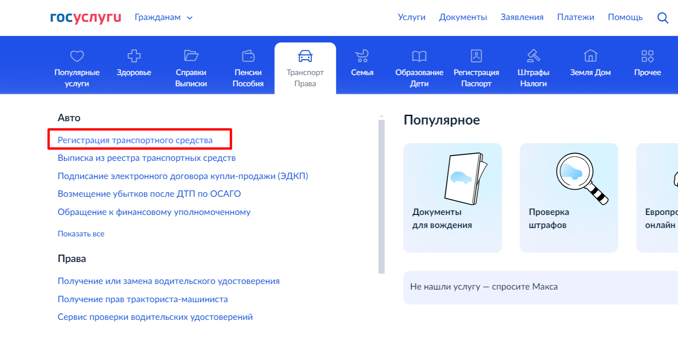This screenshot has width=678, height=339.
Task: Open Обращение к финансовому уполномоченному link
Action: (154, 212)
